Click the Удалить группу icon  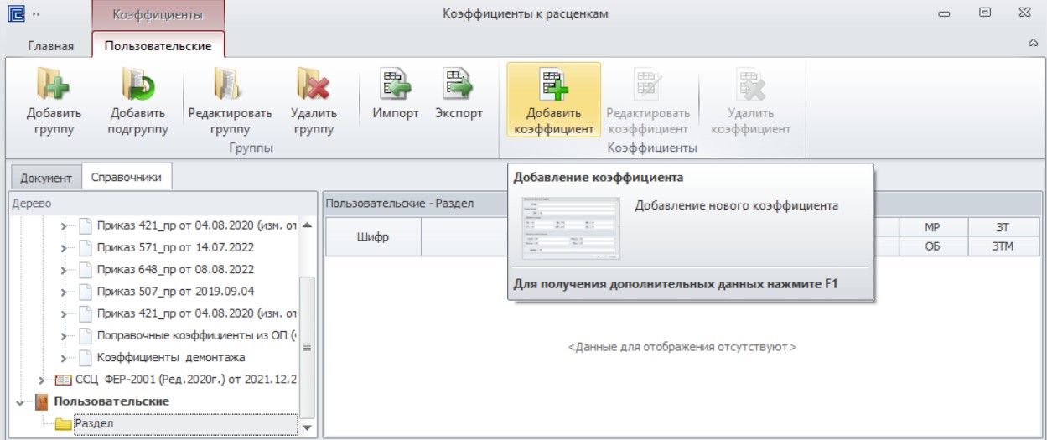tap(314, 85)
